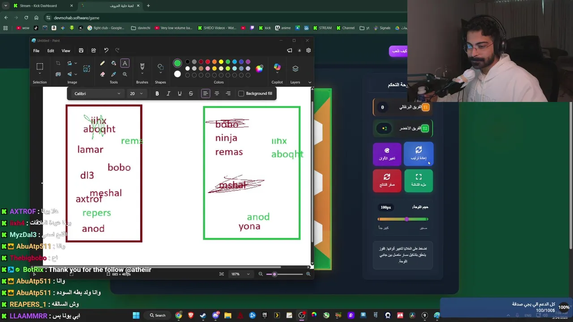This screenshot has height=322, width=573.
Task: Open Discord from the taskbar
Action: [x=216, y=315]
